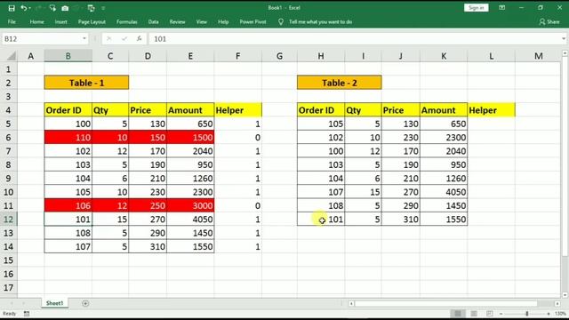Click the Table - 1 orange title cell
The height and width of the screenshot is (320, 569).
(x=86, y=83)
